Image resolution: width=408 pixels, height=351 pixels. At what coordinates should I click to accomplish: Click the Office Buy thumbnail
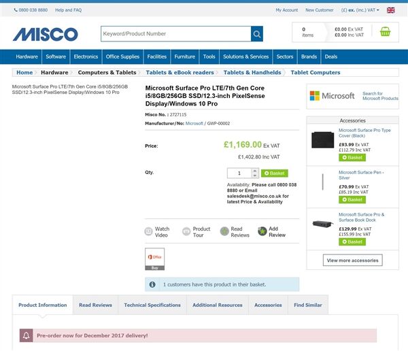[x=155, y=259]
